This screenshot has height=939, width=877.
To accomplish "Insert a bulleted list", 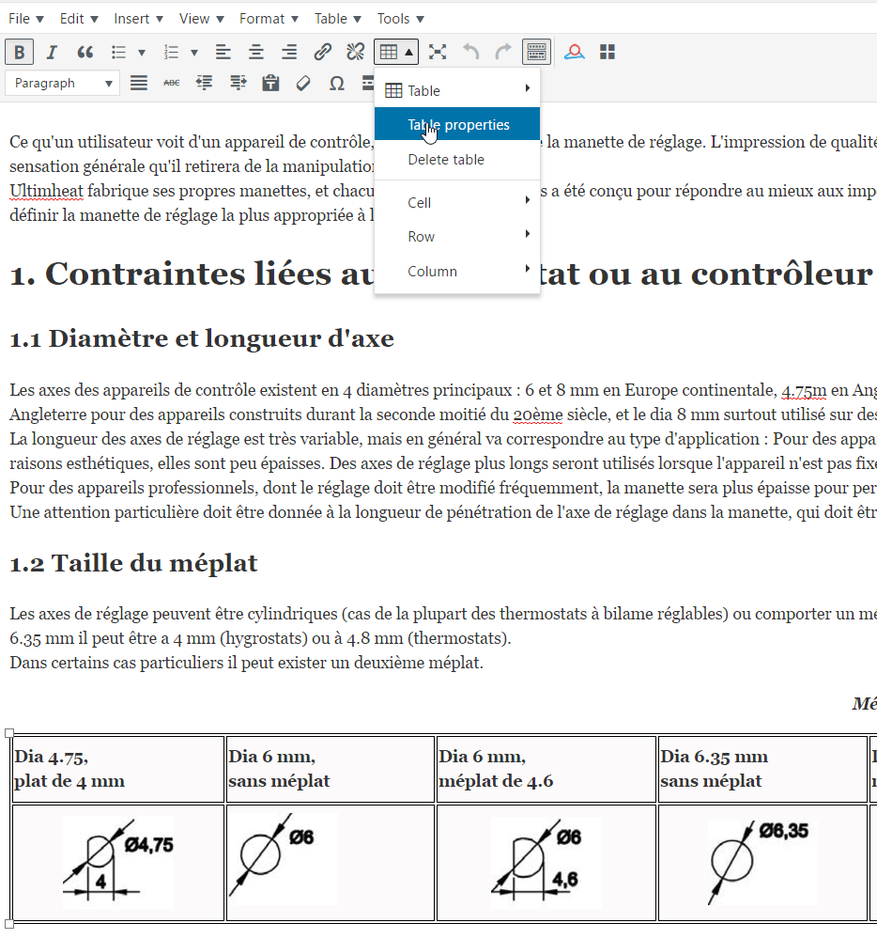I will pyautogui.click(x=118, y=52).
